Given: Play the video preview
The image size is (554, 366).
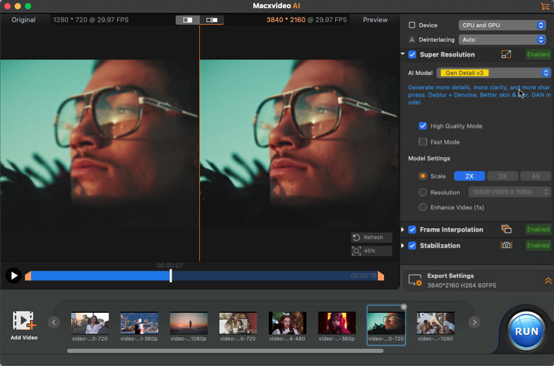Looking at the screenshot, I should coord(13,276).
